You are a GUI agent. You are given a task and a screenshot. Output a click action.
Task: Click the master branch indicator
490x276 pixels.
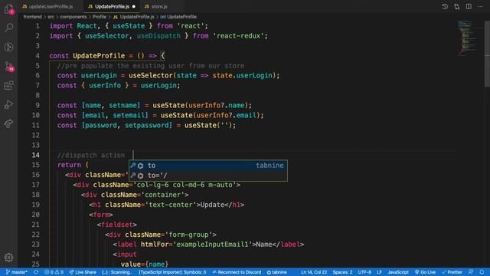click(x=17, y=272)
